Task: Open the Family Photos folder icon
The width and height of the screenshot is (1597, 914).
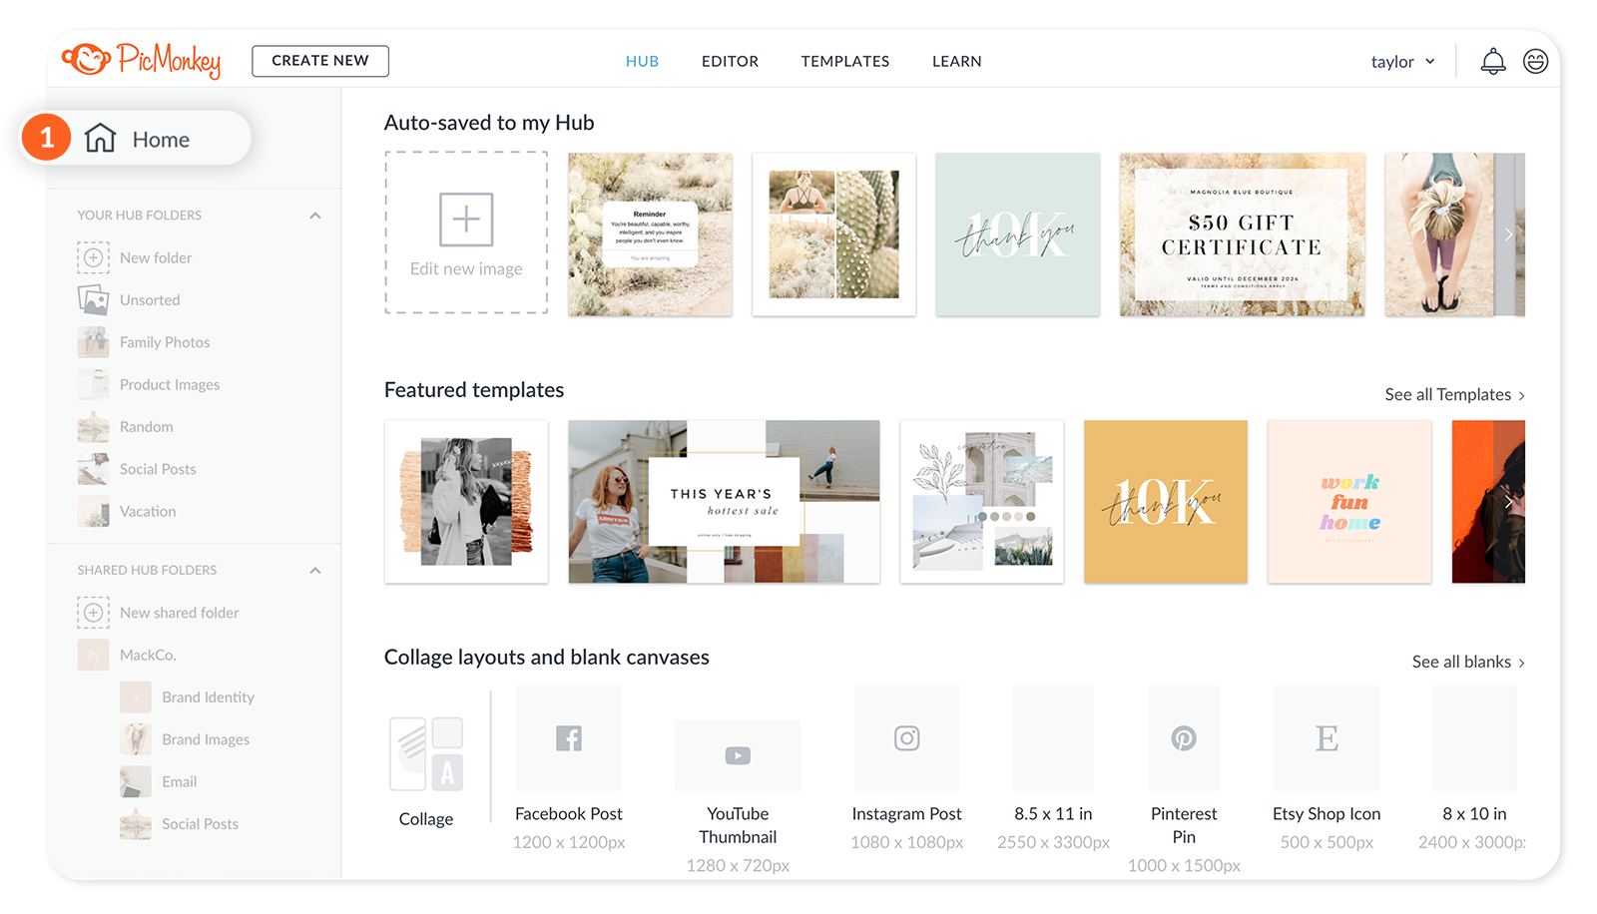Action: (93, 342)
